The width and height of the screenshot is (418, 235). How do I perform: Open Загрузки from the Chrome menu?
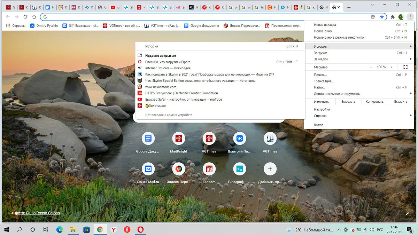point(320,53)
